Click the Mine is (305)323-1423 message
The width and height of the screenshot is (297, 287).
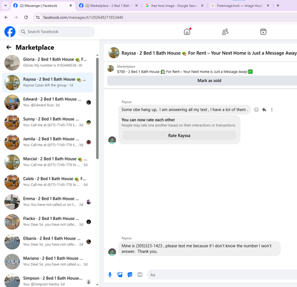click(199, 248)
